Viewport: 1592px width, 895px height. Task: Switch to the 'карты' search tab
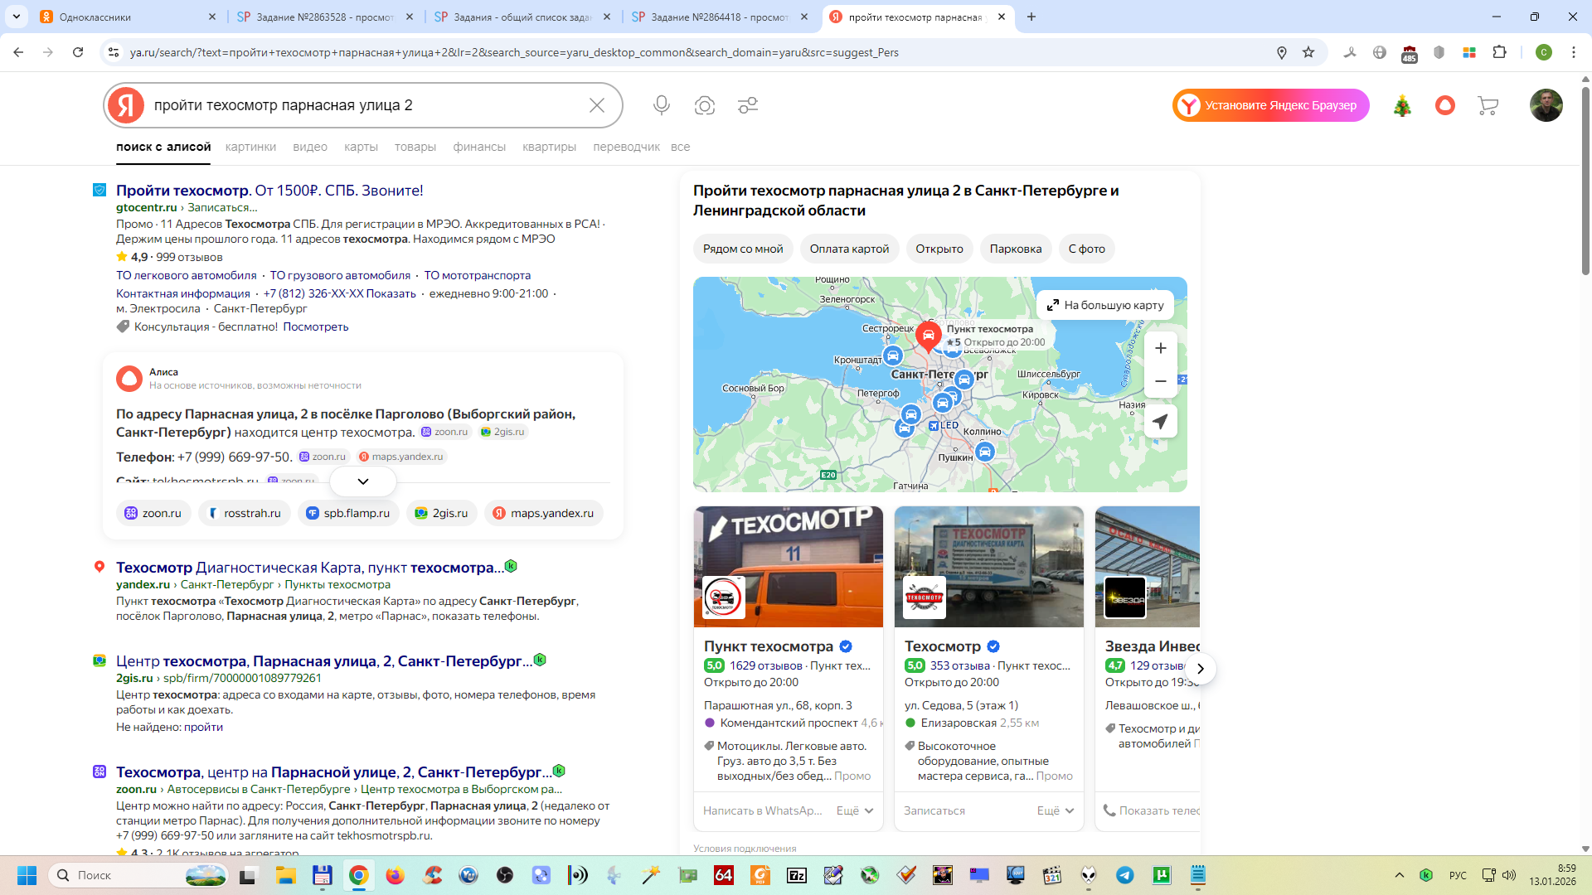(361, 147)
